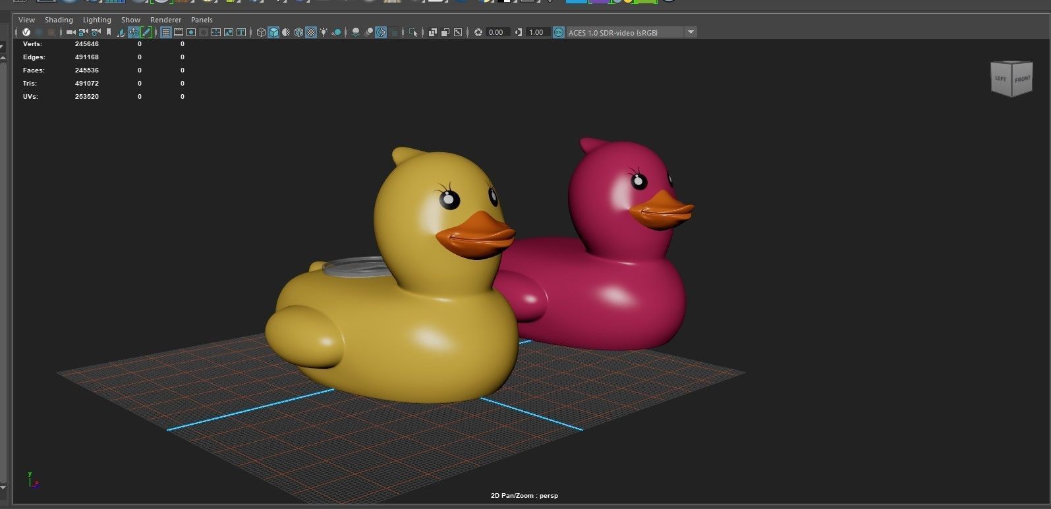Screen dimensions: 1051x509
Task: Click the FRONT face of View Cube
Action: [1022, 79]
